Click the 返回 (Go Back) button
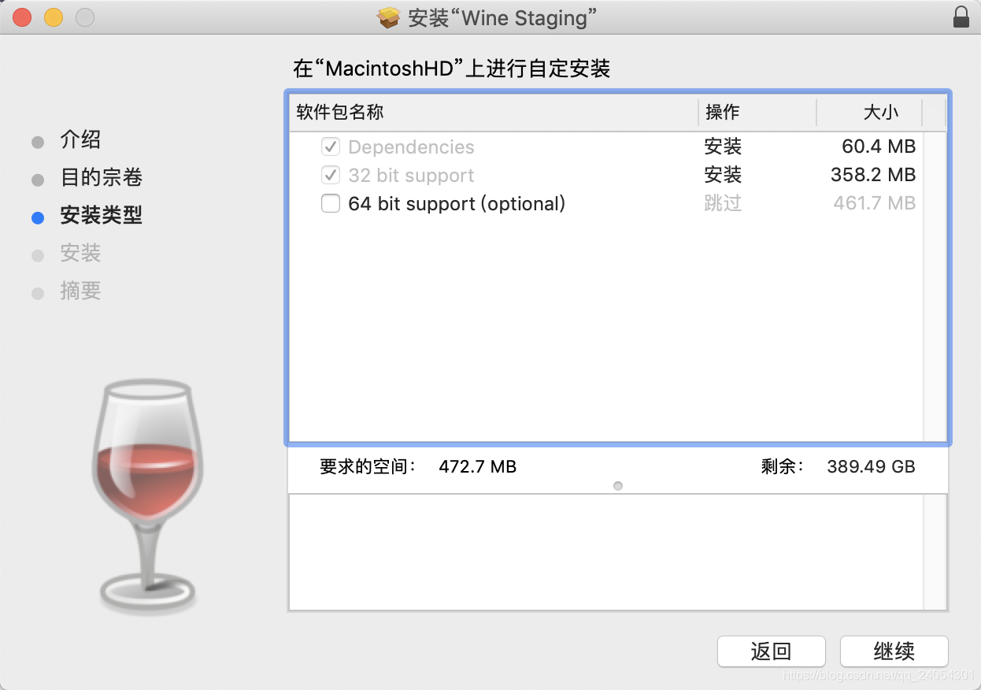Image resolution: width=981 pixels, height=690 pixels. click(x=771, y=651)
